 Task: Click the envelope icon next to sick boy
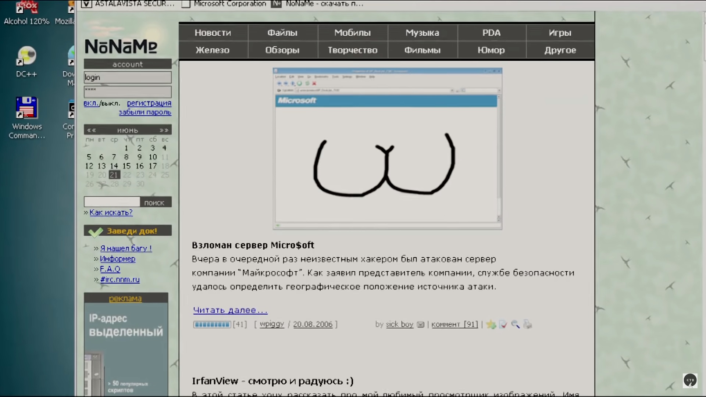(421, 325)
